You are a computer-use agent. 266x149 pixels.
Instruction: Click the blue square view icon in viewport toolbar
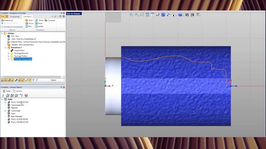click(163, 15)
